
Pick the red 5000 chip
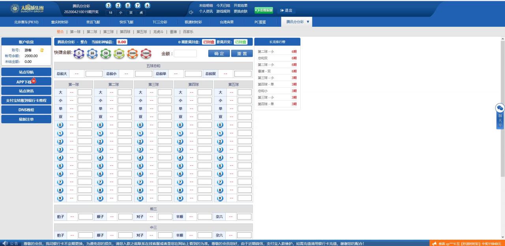coord(146,54)
